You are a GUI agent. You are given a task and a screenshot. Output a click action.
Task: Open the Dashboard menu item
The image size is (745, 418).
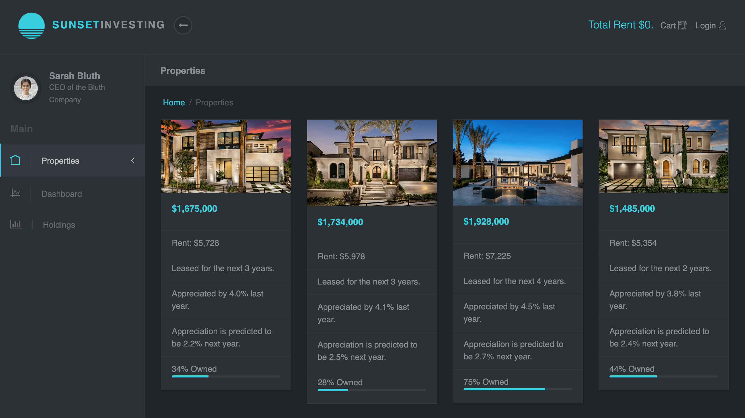coord(62,194)
